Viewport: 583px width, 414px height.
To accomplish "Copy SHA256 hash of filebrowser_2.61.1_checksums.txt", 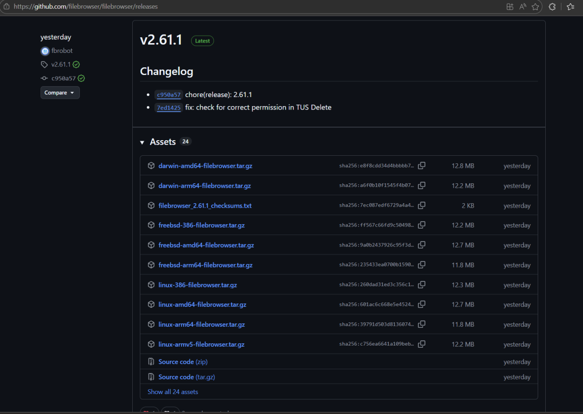I will (422, 205).
